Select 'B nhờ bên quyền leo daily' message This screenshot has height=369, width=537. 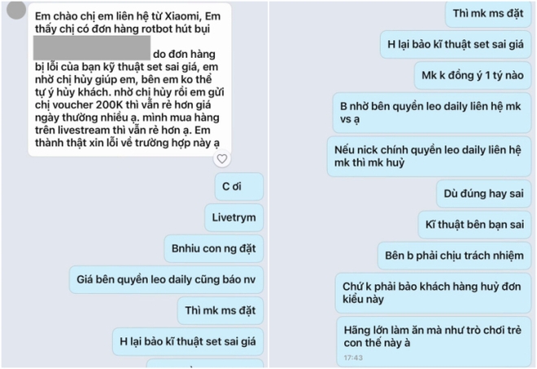coord(432,112)
